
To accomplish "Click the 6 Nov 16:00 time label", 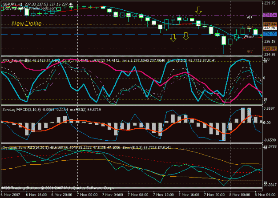I will tap(36, 195).
